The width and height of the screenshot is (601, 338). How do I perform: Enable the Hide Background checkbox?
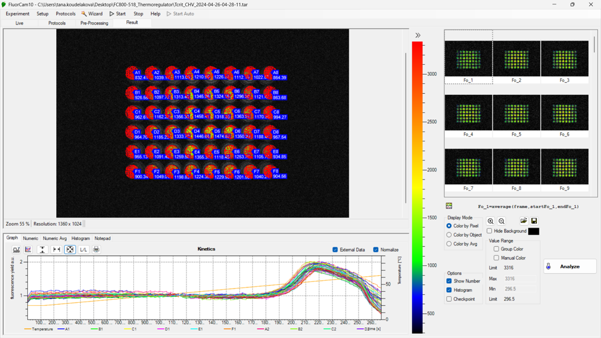click(490, 231)
